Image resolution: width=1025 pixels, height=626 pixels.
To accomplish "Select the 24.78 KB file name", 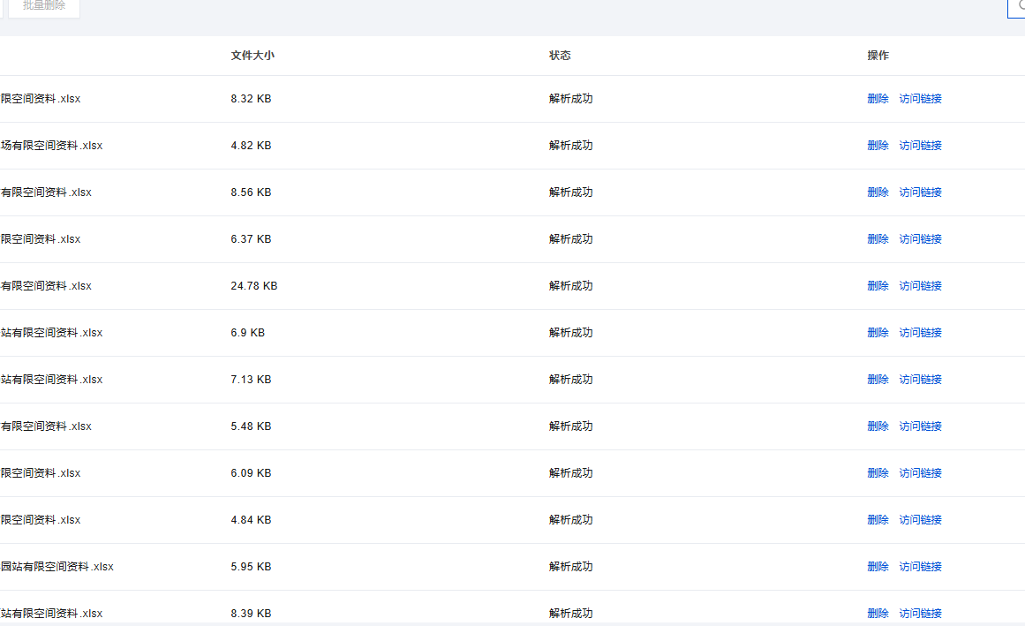I will coord(46,286).
